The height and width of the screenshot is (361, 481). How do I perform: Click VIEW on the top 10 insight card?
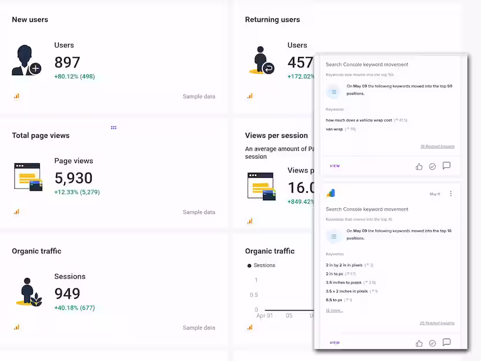coord(335,343)
